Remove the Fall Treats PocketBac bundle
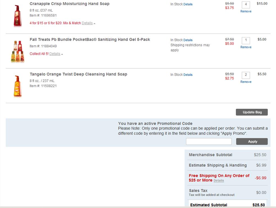This screenshot has width=276, height=208. pyautogui.click(x=246, y=47)
